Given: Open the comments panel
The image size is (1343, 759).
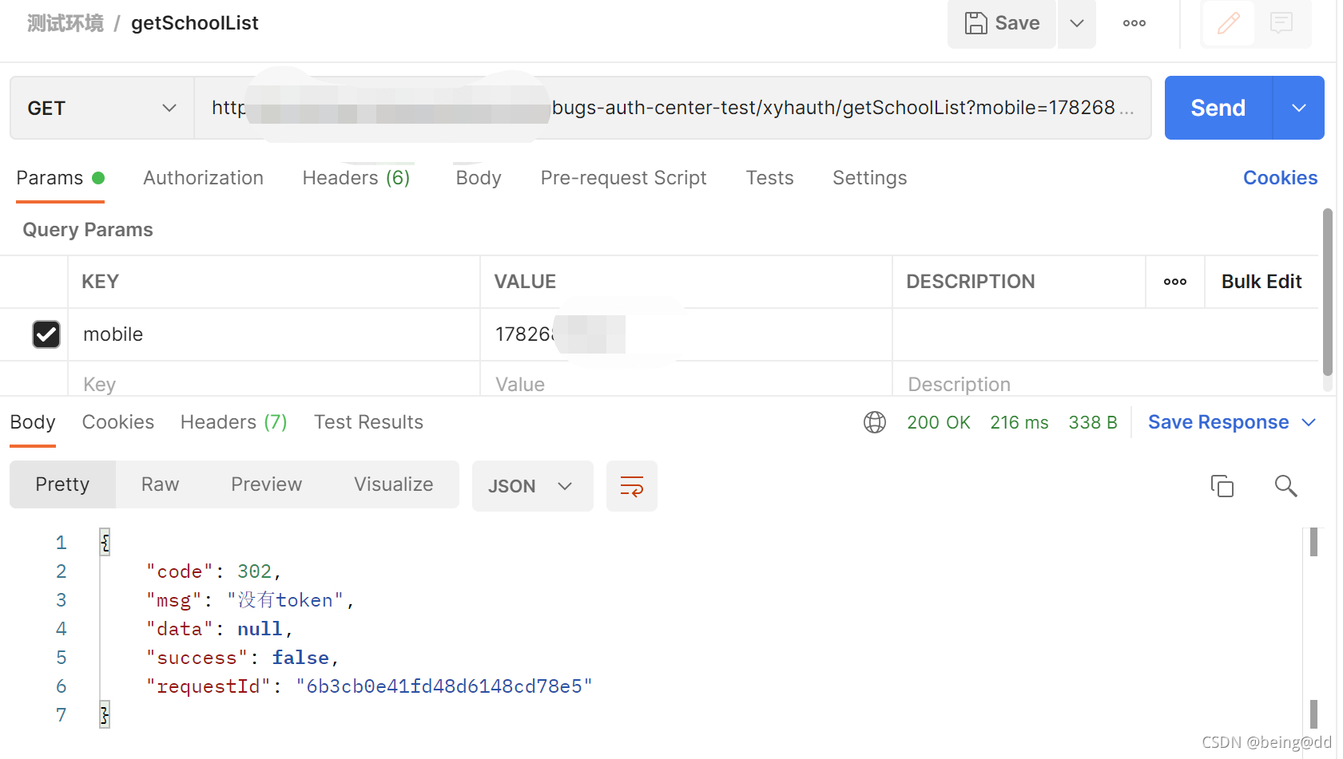Looking at the screenshot, I should pyautogui.click(x=1281, y=23).
